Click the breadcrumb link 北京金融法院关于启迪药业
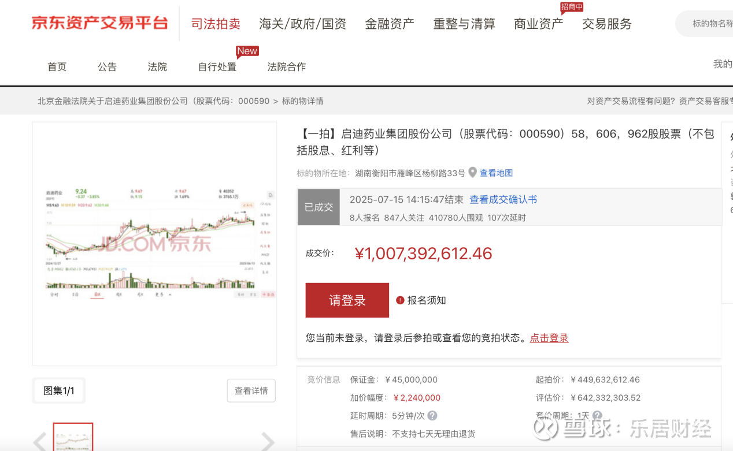This screenshot has width=733, height=451. click(154, 101)
